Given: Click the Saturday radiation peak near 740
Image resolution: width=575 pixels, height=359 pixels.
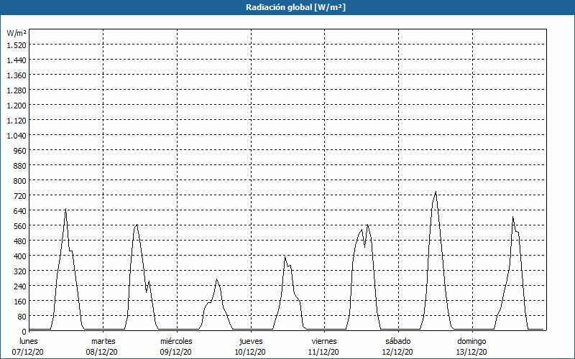Looking at the screenshot, I should [x=436, y=192].
